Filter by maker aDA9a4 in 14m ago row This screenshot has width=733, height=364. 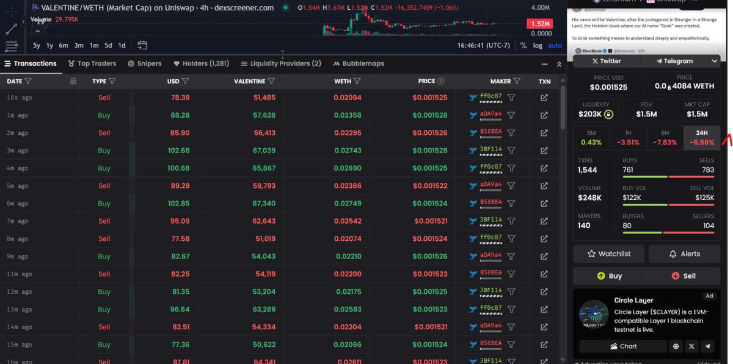(x=511, y=327)
